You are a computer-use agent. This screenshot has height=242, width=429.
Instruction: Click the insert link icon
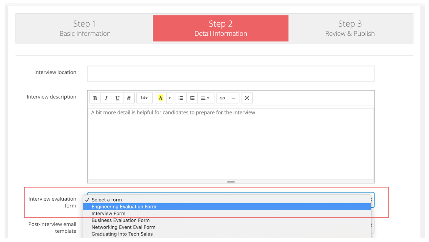(x=222, y=98)
